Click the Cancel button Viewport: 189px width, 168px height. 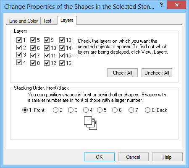click(x=133, y=157)
